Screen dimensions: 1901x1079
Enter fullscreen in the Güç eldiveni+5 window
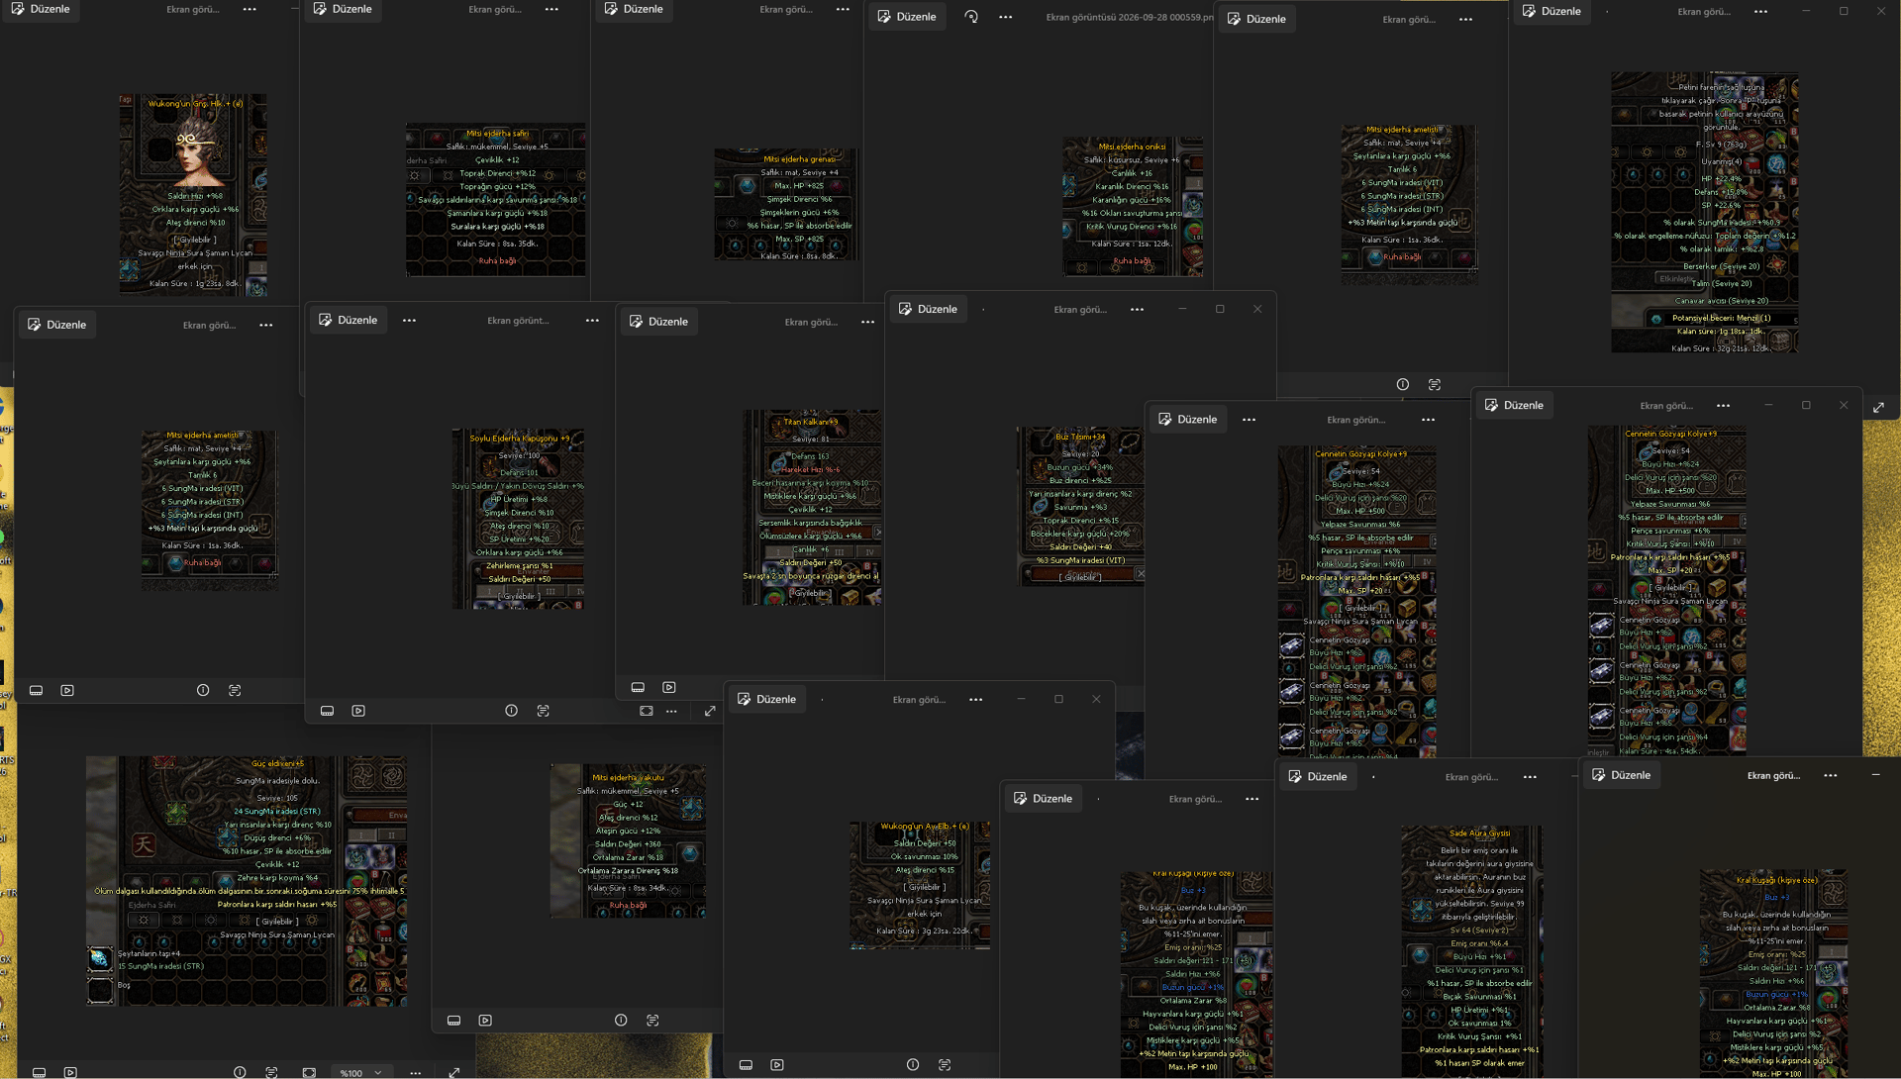click(454, 1072)
